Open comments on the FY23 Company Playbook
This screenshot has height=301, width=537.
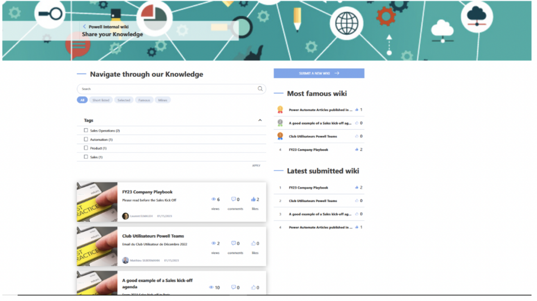(233, 199)
